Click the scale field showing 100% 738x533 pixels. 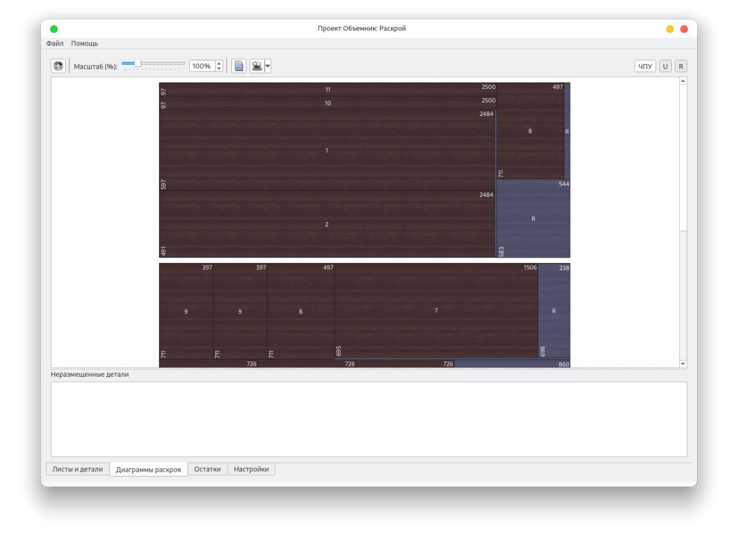[x=202, y=66]
